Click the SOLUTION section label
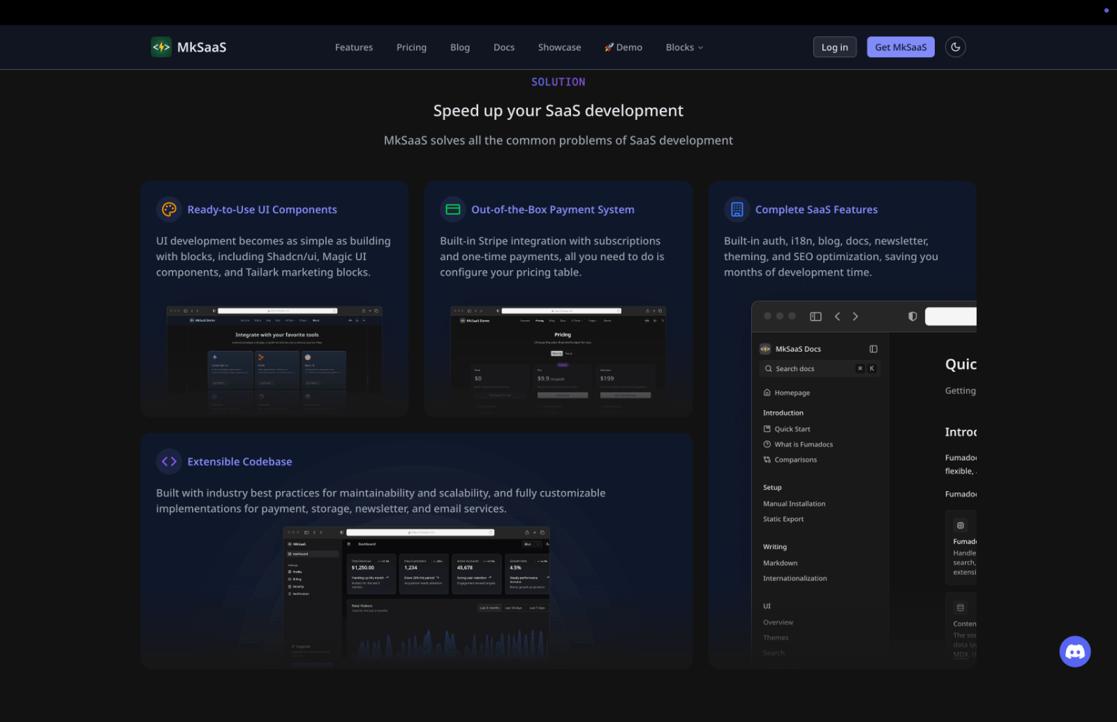1117x722 pixels. [x=558, y=82]
